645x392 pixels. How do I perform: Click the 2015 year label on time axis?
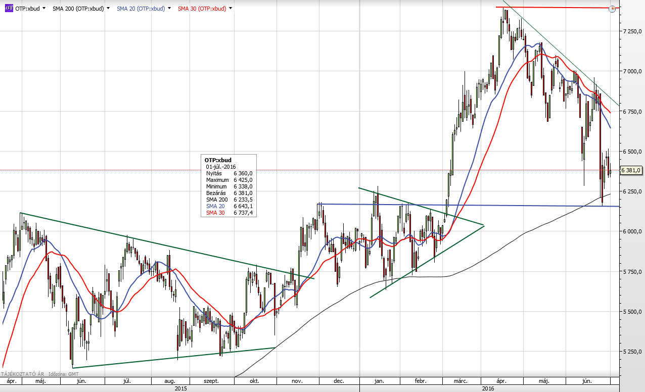click(x=180, y=388)
